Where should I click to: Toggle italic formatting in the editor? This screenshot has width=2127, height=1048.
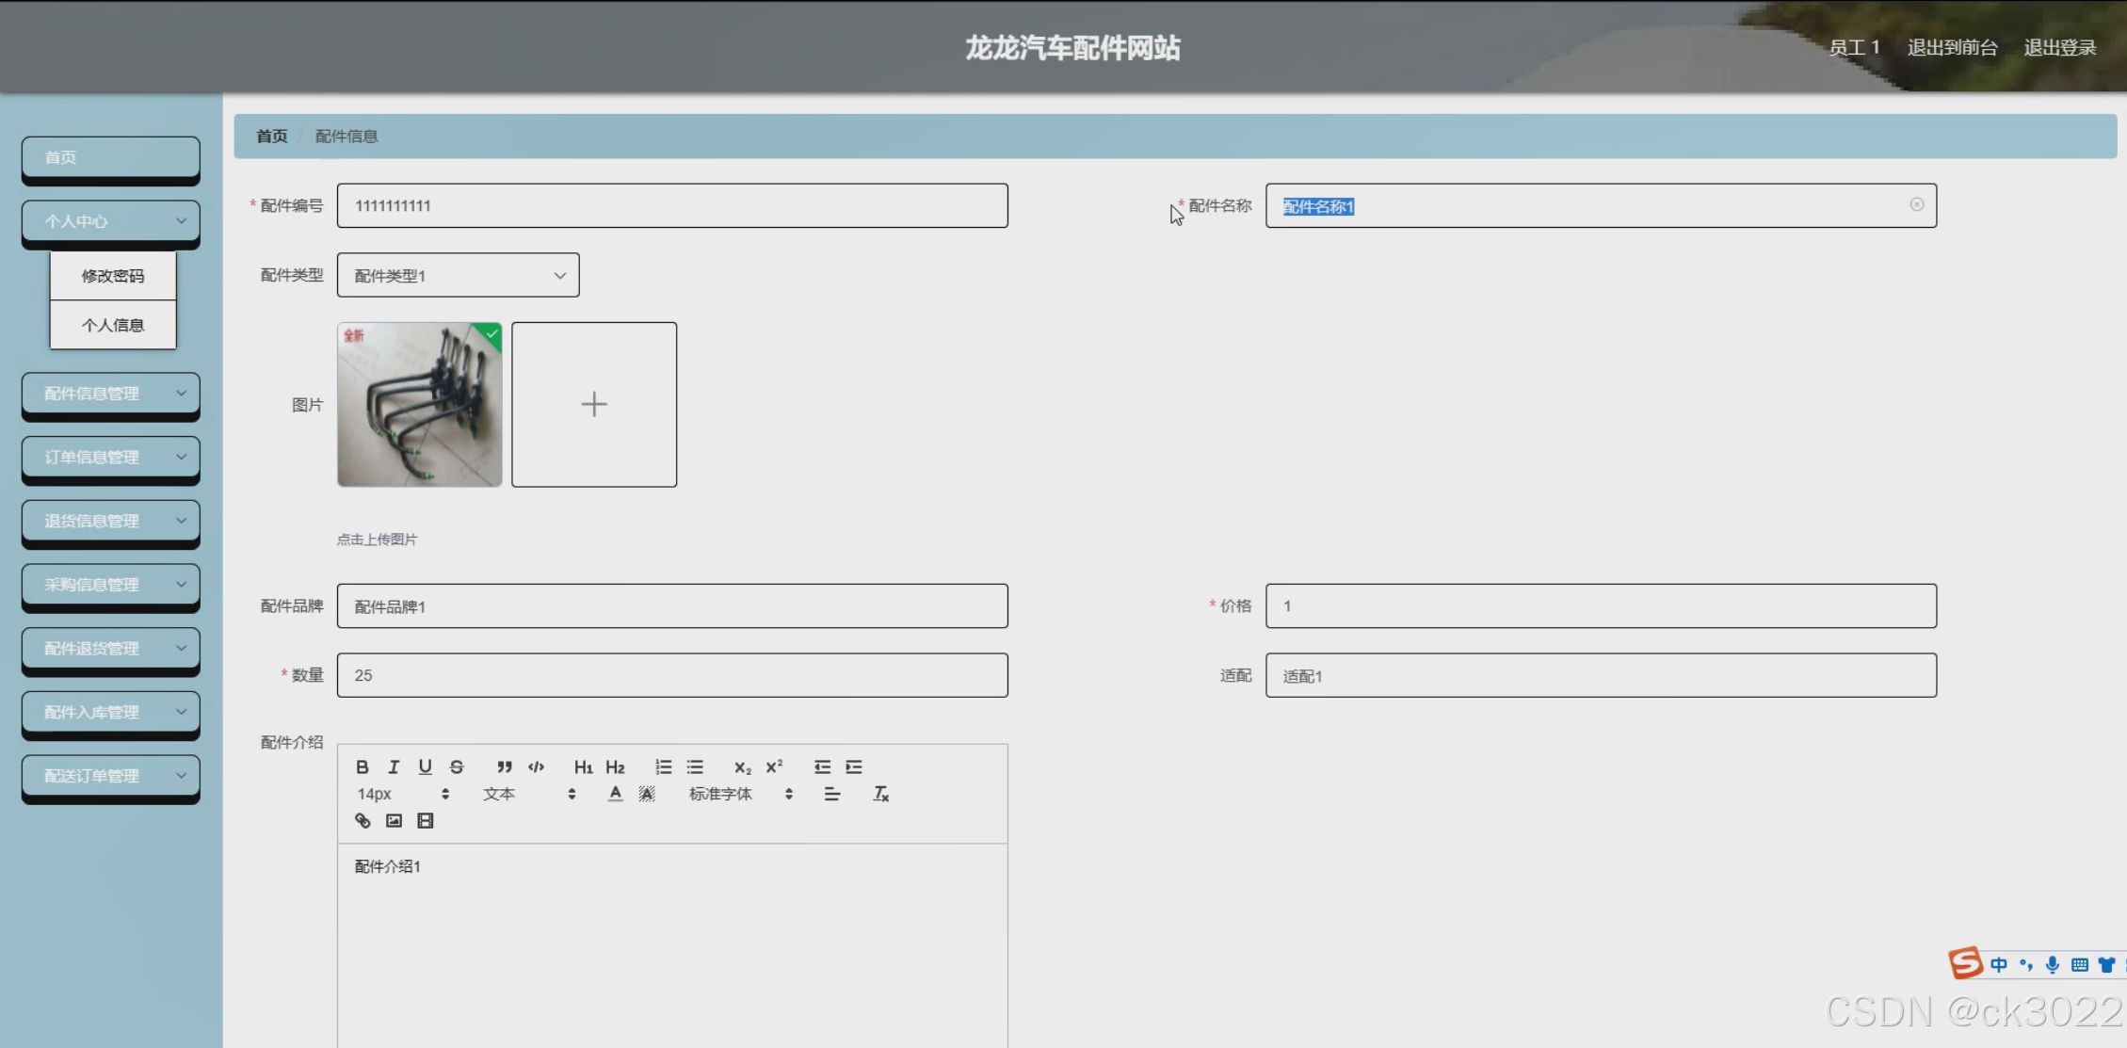[x=394, y=766]
